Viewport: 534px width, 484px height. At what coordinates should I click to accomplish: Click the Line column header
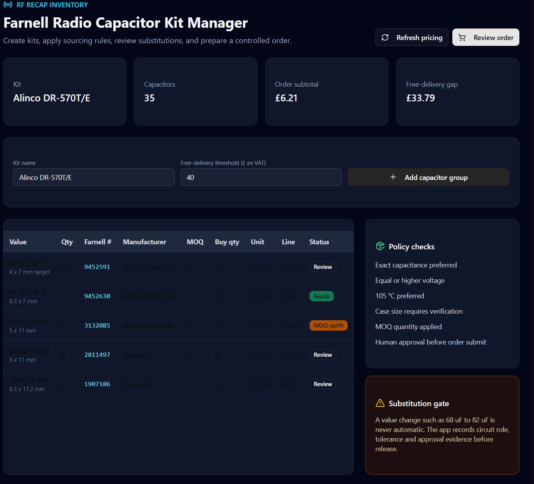(x=288, y=242)
